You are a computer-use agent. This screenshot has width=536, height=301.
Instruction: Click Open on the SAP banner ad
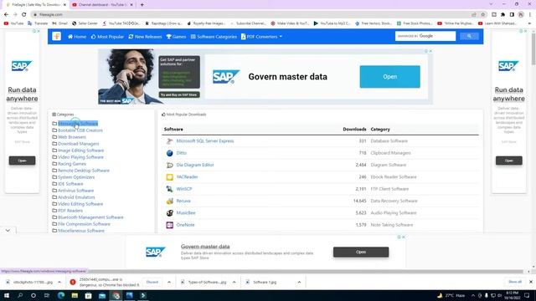[389, 77]
